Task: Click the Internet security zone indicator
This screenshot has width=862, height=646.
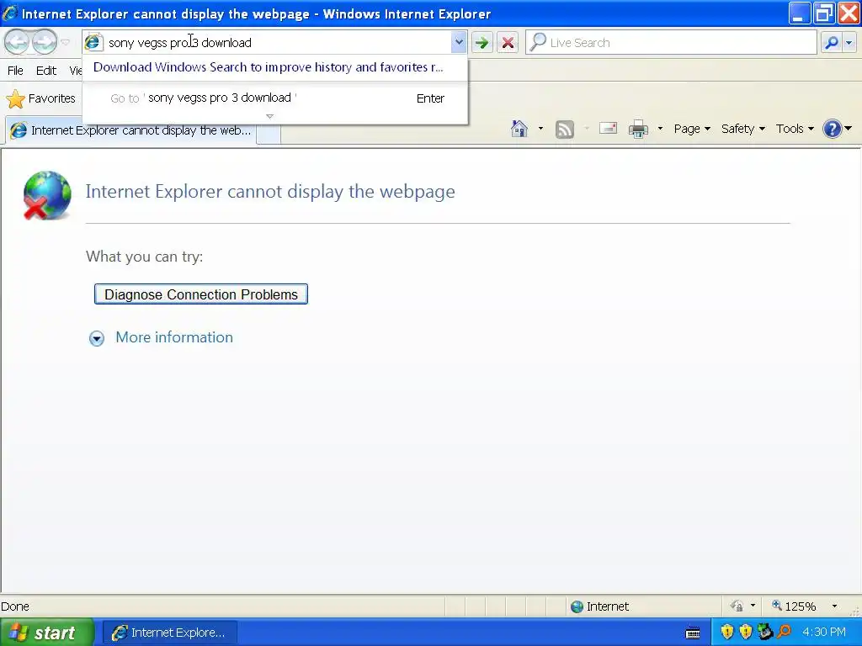Action: tap(599, 606)
